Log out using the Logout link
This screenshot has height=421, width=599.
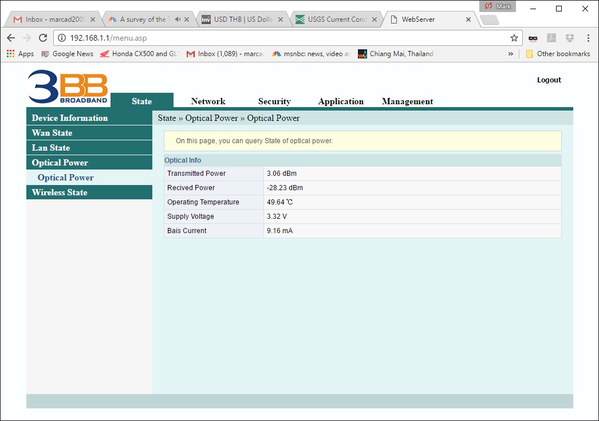549,80
